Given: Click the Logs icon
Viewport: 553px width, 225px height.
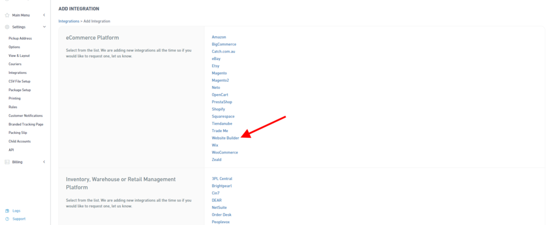Looking at the screenshot, I should click(x=7, y=211).
